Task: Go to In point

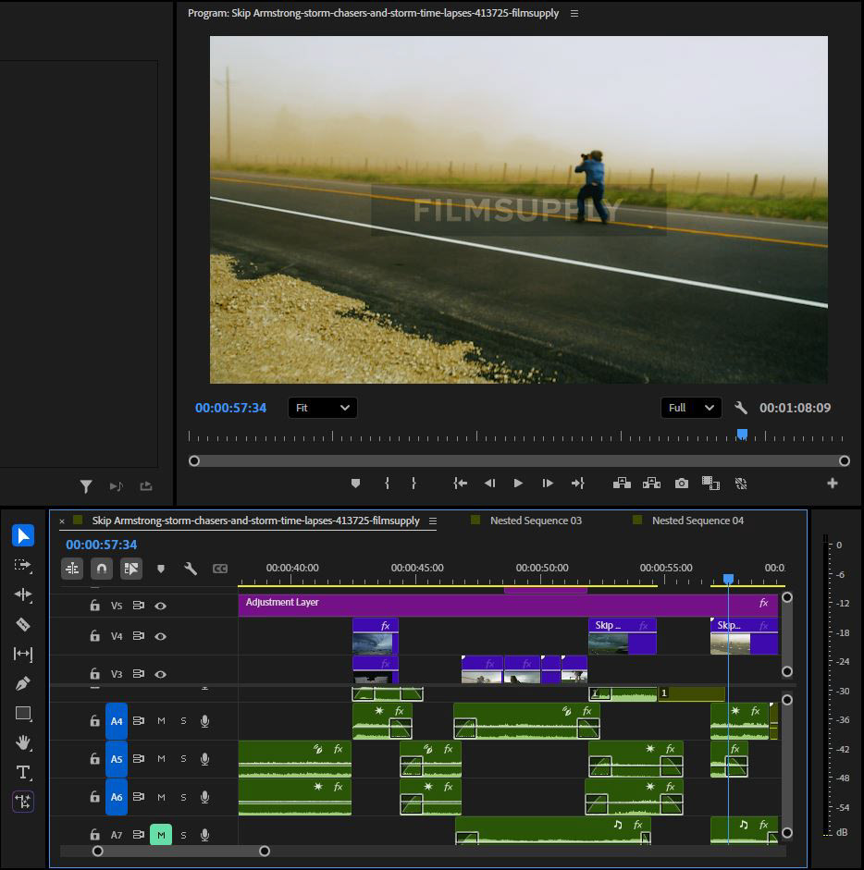Action: tap(460, 484)
